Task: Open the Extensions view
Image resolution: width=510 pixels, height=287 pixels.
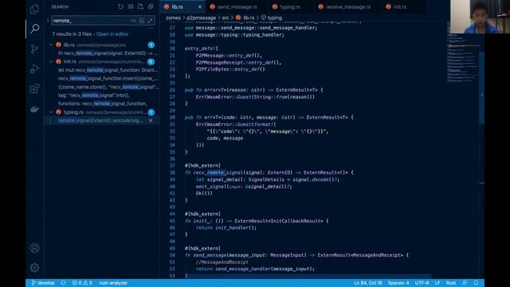Action: 34,88
